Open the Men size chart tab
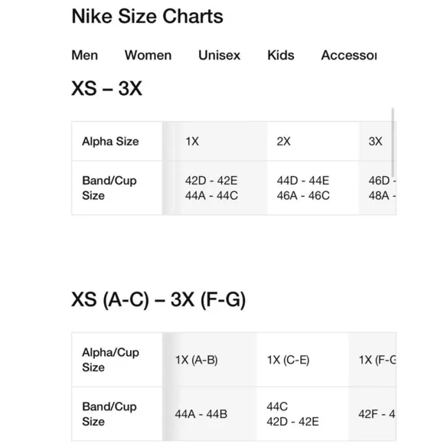The width and height of the screenshot is (444, 444). point(84,55)
